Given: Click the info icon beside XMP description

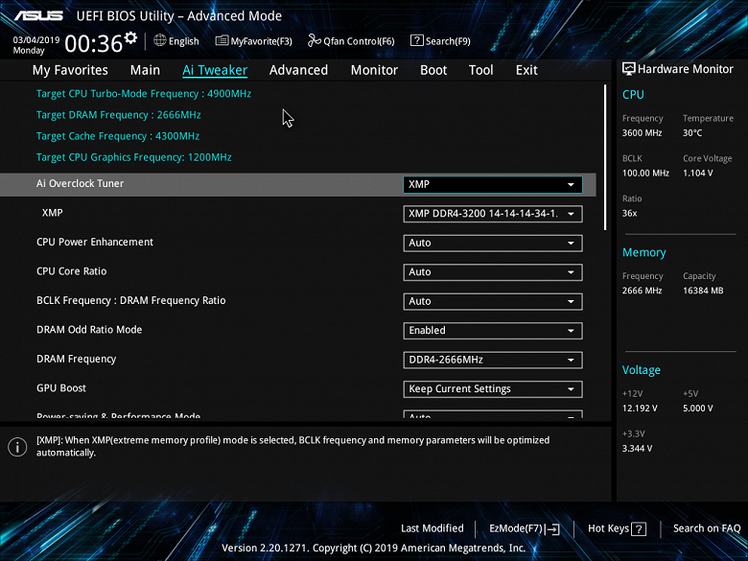Looking at the screenshot, I should pyautogui.click(x=17, y=447).
